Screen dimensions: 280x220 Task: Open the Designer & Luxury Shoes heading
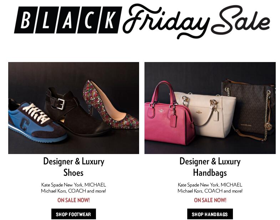73,167
